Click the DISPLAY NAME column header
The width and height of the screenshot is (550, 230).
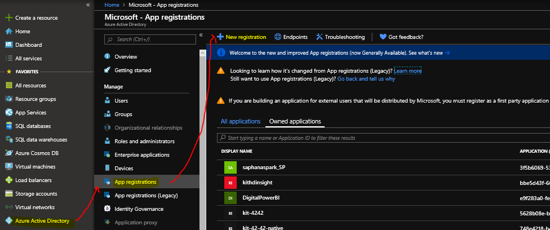(x=237, y=151)
